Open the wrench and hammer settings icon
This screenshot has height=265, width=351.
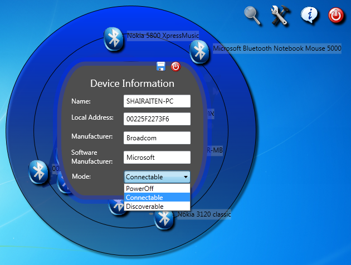280,15
